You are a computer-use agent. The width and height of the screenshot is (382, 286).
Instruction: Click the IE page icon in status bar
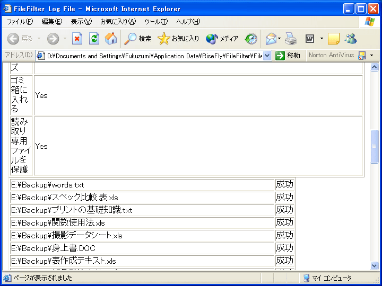(7, 278)
